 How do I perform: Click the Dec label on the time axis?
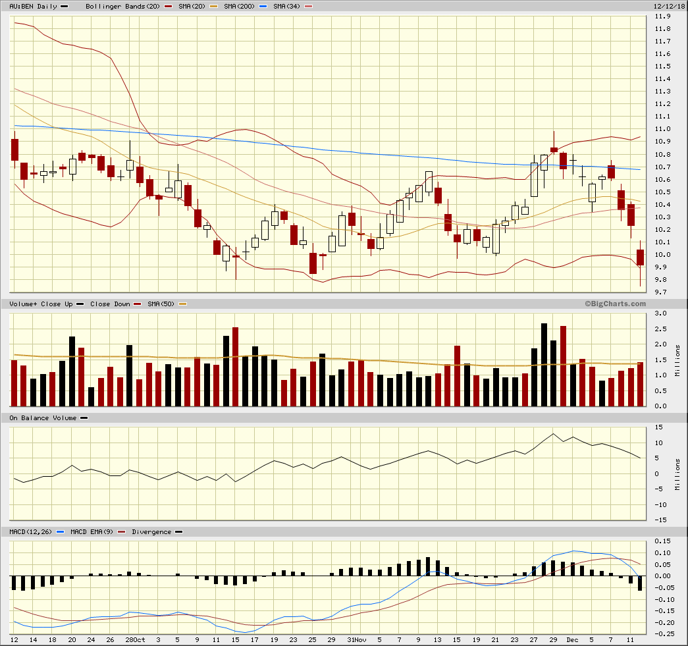573,640
